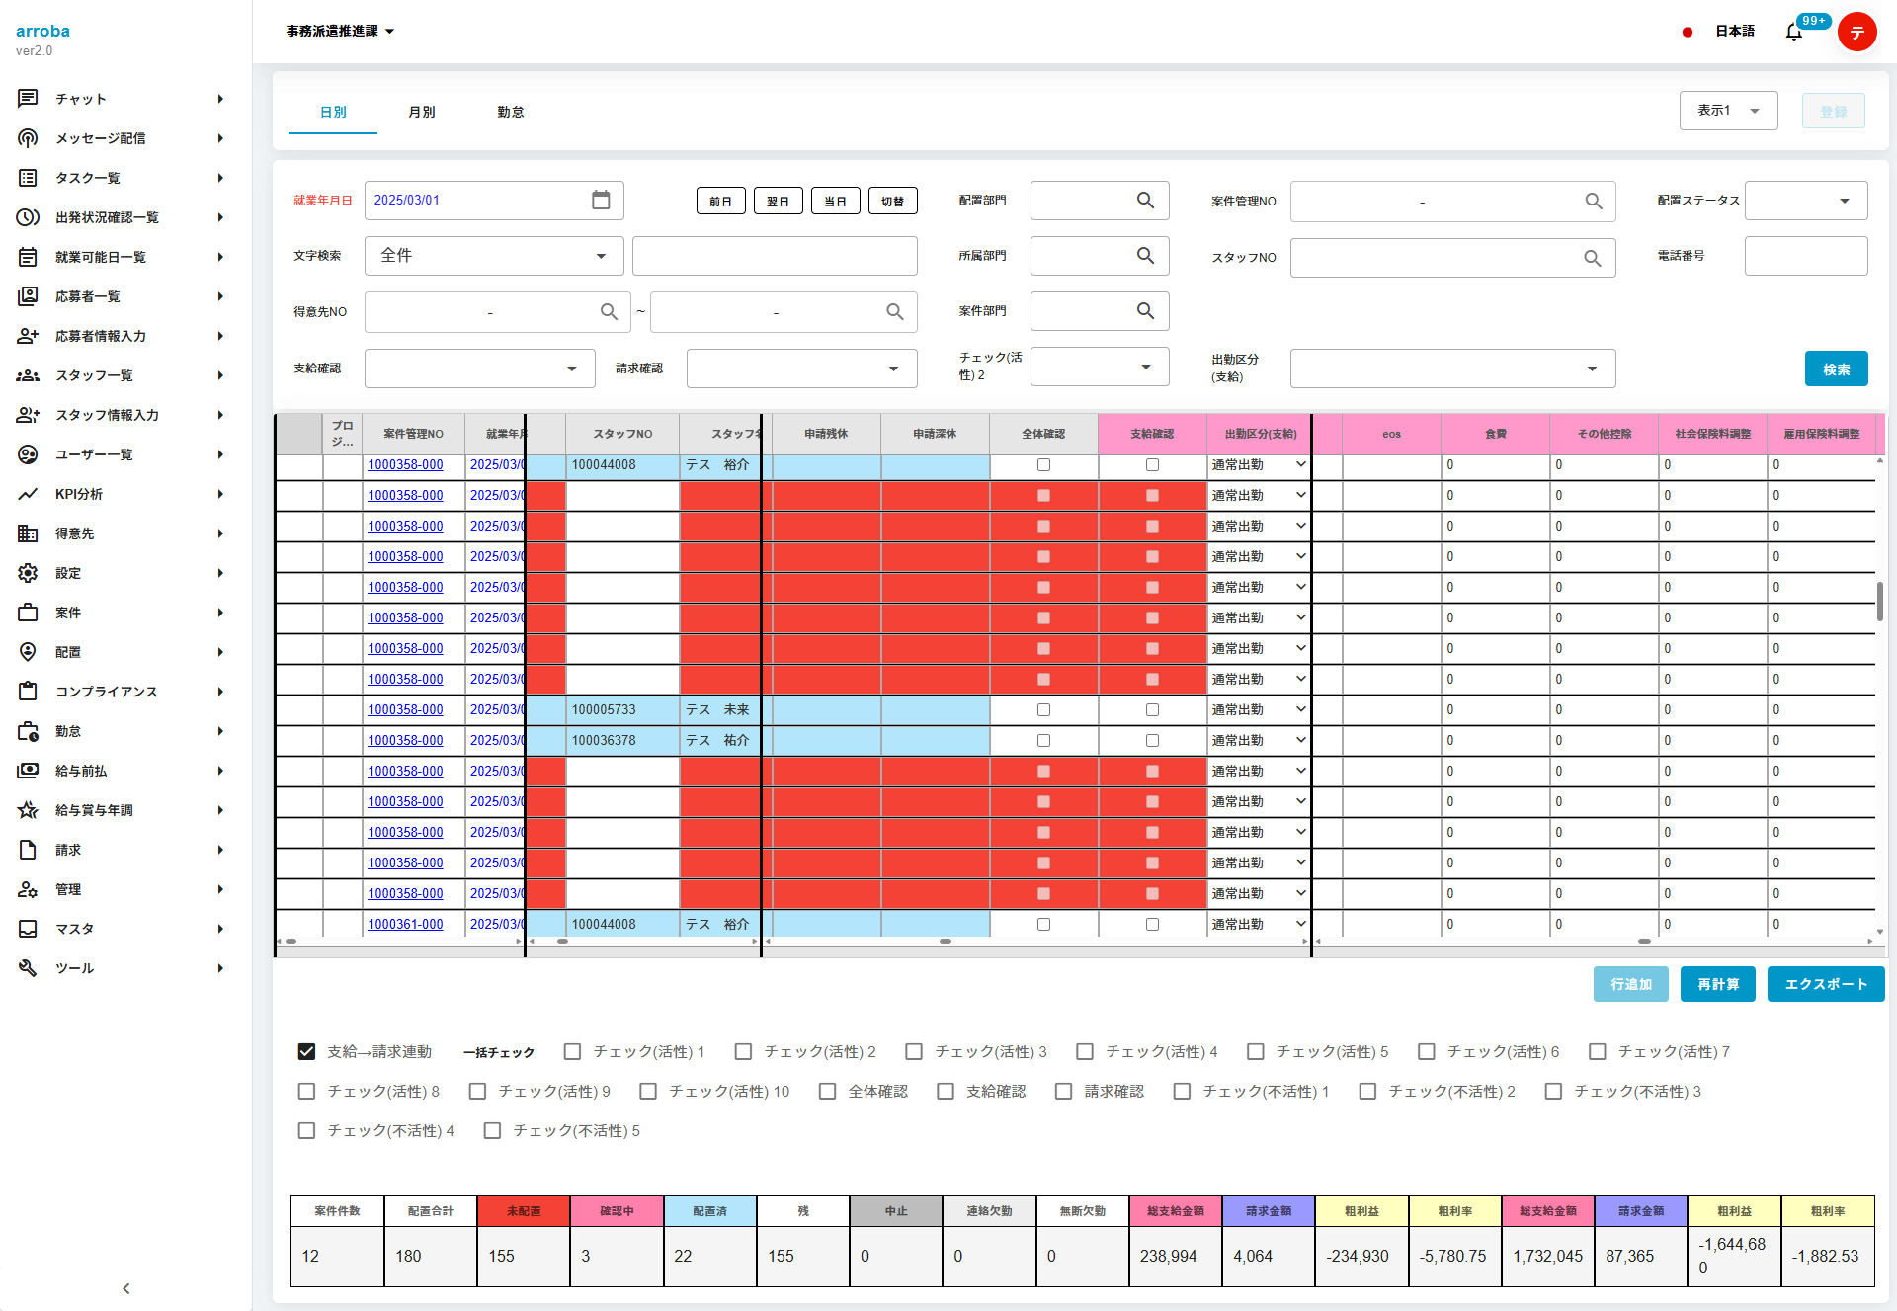Open the notification bell icon
This screenshot has height=1311, width=1897.
pyautogui.click(x=1793, y=32)
